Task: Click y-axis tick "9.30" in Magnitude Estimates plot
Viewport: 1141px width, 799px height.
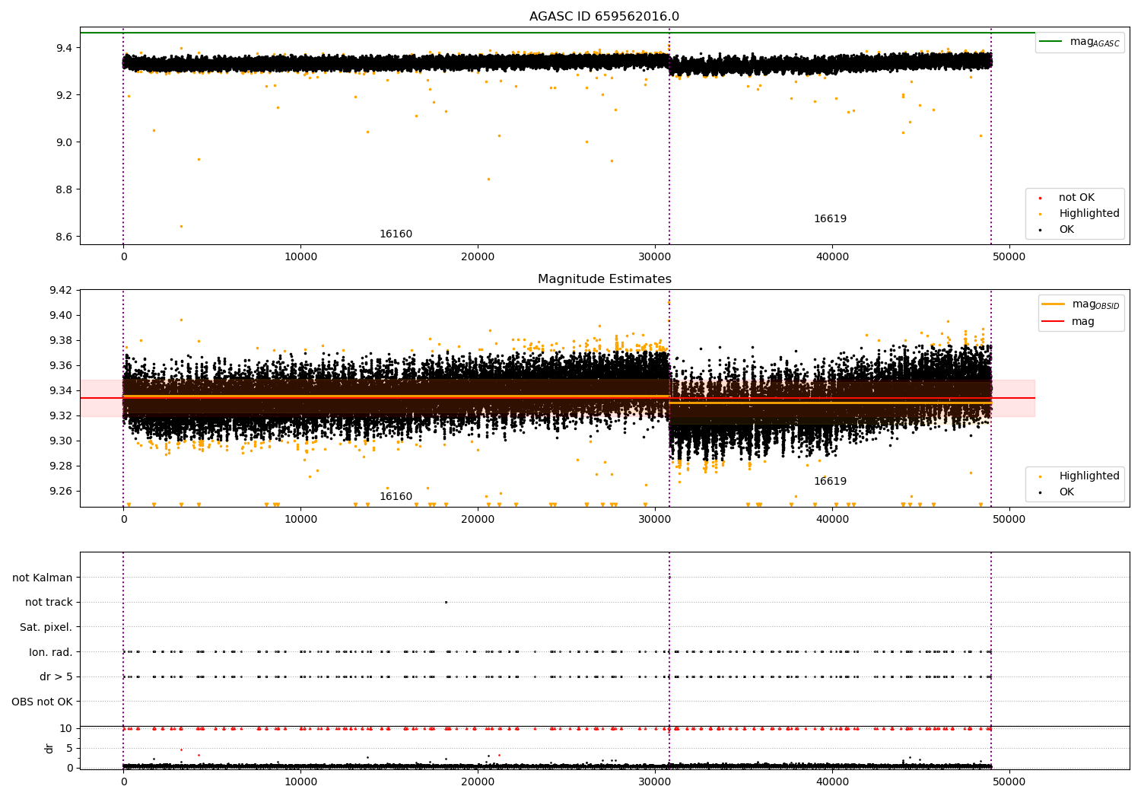Action: coord(61,441)
